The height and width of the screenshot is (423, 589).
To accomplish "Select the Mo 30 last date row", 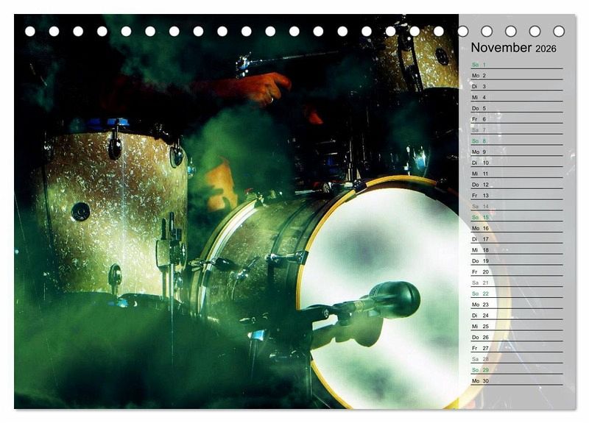I will point(515,380).
